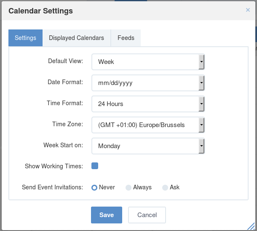Click the Week Start on dropdown arrow
This screenshot has height=231, width=257.
pos(201,146)
